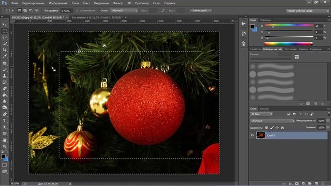Viewport: 331px width, 186px height.
Task: Choose New Selection mode in options bar
Action: pyautogui.click(x=19, y=10)
